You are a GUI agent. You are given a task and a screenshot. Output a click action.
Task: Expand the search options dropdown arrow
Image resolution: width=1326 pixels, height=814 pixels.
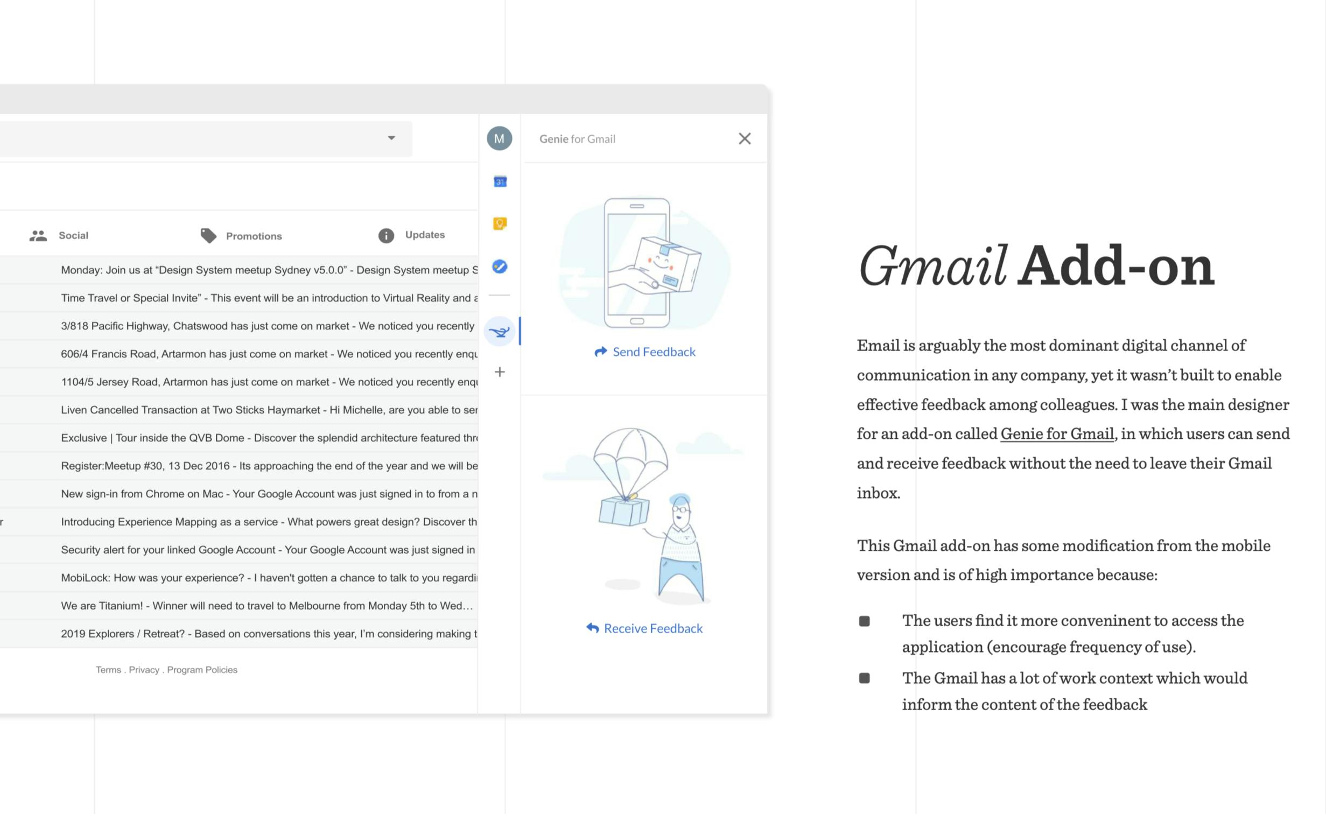[x=391, y=138]
